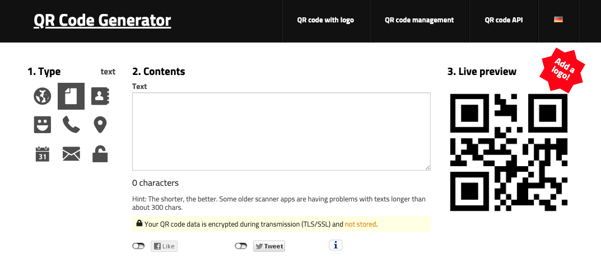This screenshot has height=268, width=601.
Task: Select the calendar event QR type
Action: click(x=42, y=154)
